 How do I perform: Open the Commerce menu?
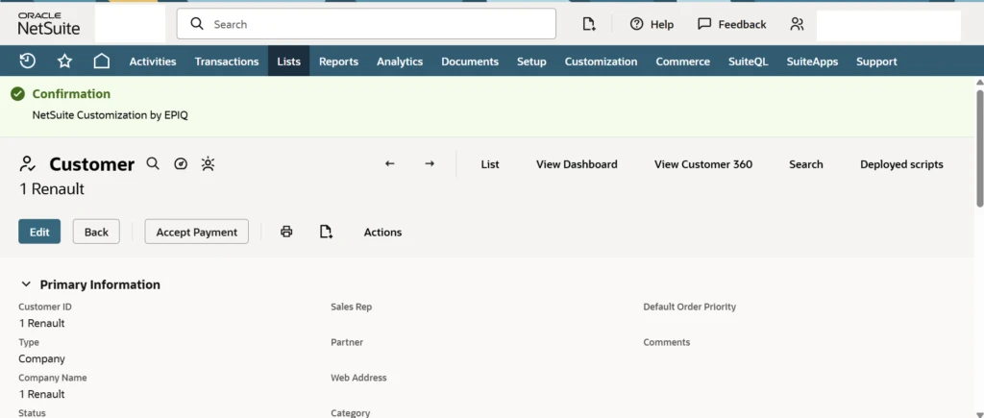[683, 61]
